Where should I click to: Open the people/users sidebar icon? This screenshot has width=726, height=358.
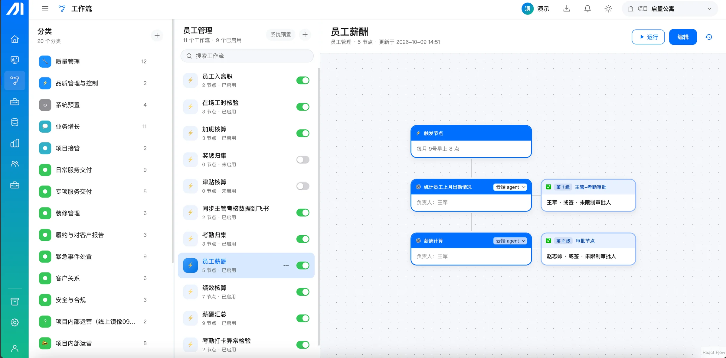[x=15, y=164]
